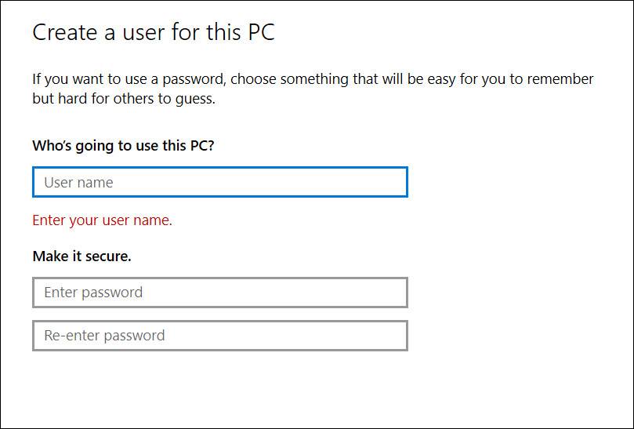Focus the Enter password field

tap(219, 293)
